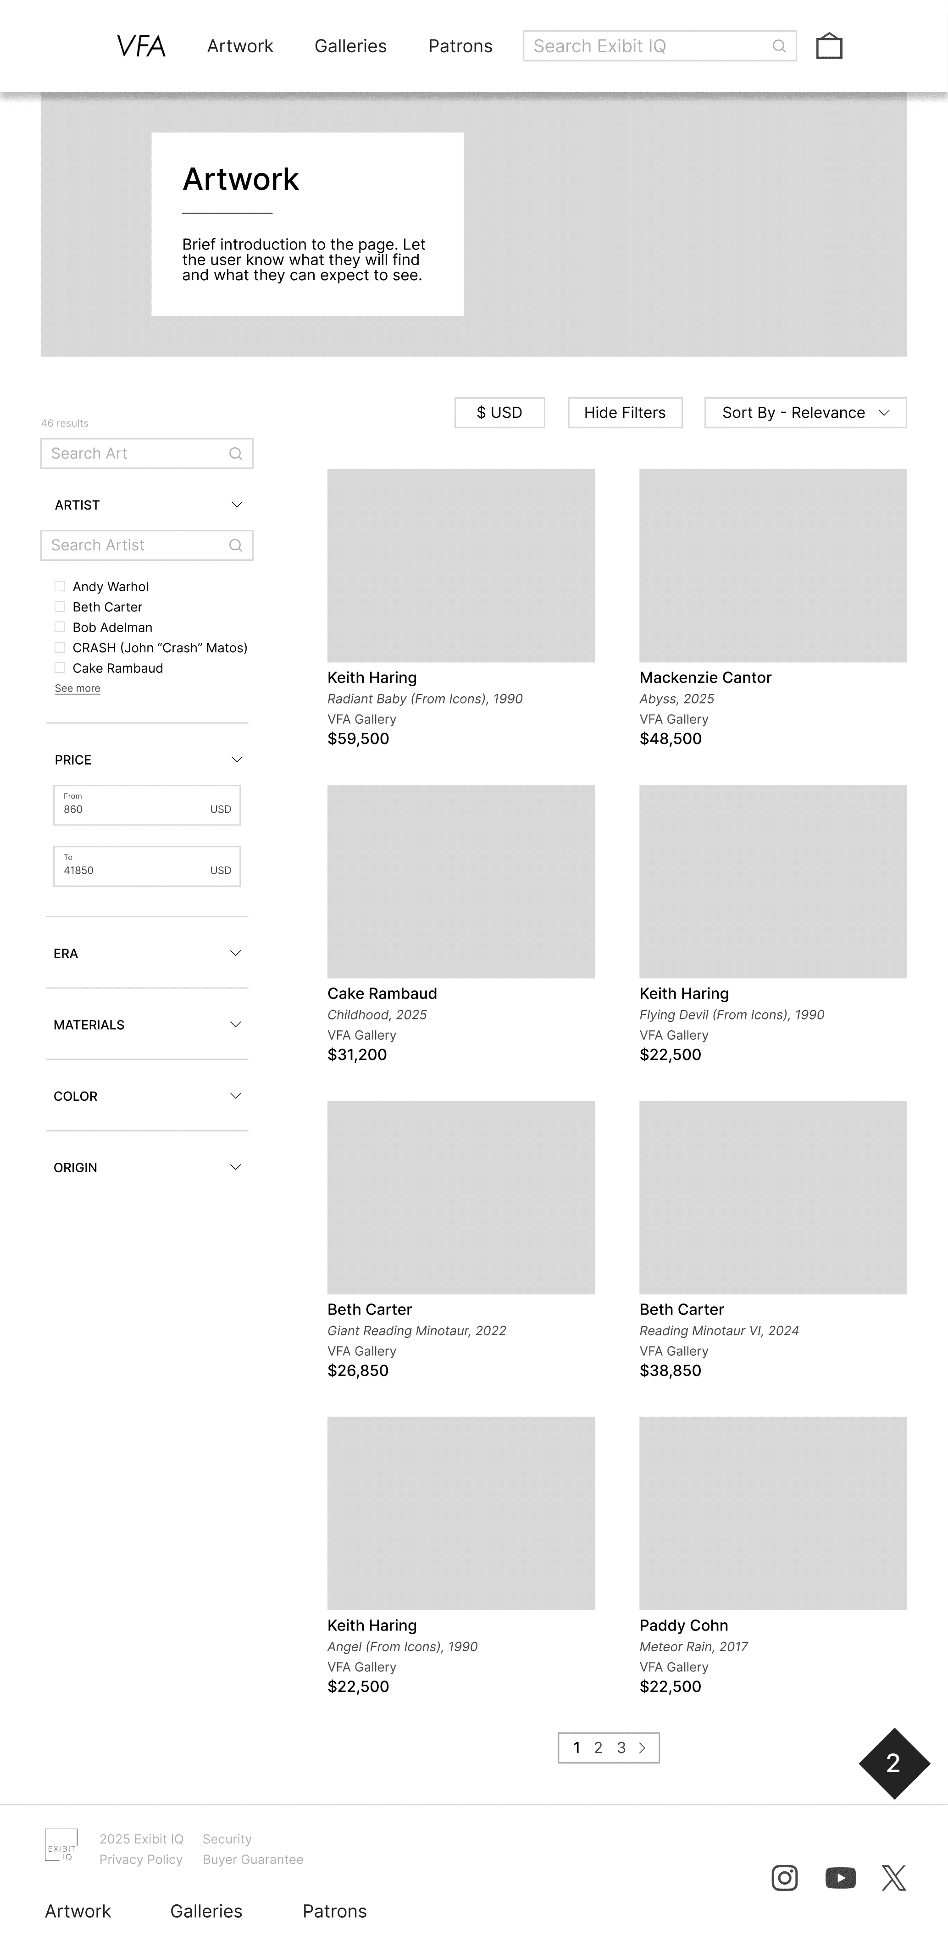Click the next page arrow in pagination
948x1947 pixels.
tap(642, 1747)
